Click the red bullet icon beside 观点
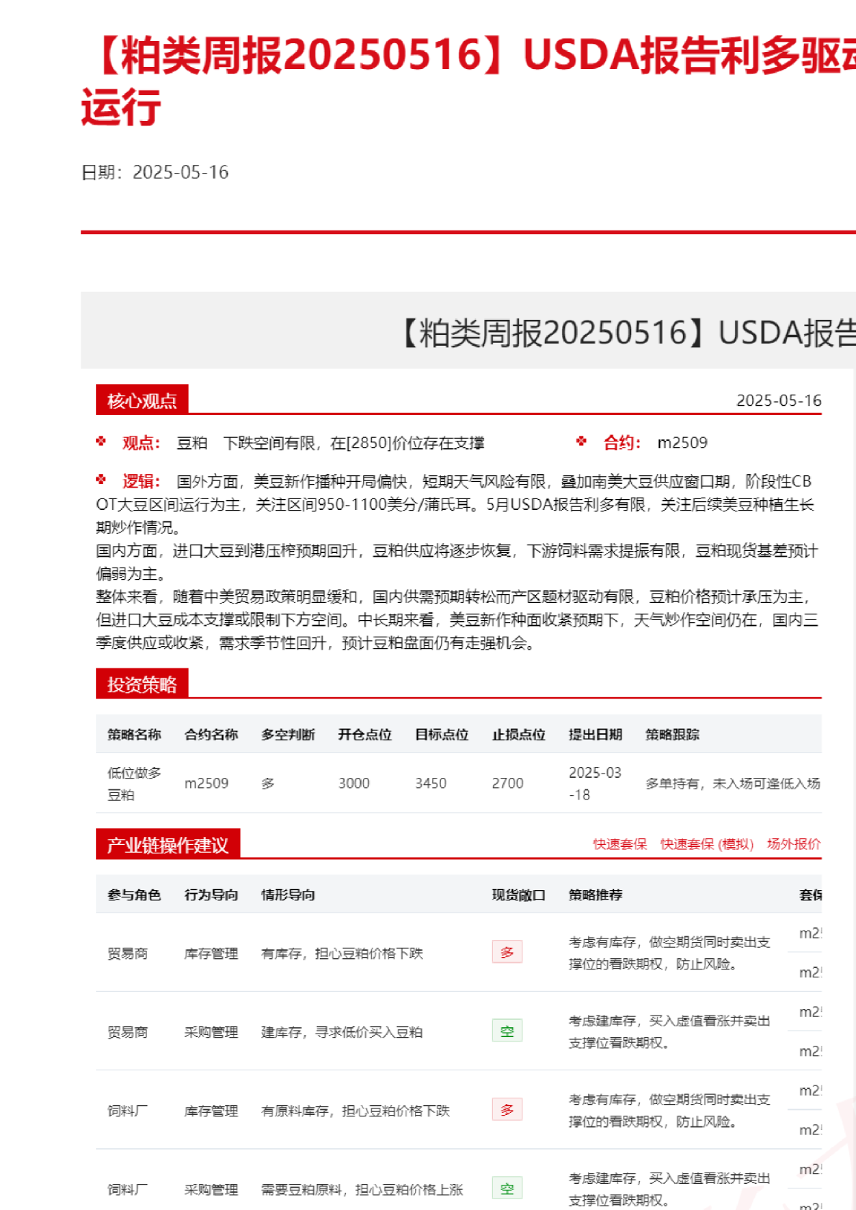The width and height of the screenshot is (856, 1210). click(101, 442)
